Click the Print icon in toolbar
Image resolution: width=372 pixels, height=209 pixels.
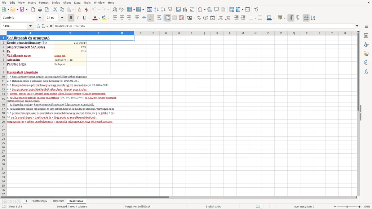click(x=40, y=10)
